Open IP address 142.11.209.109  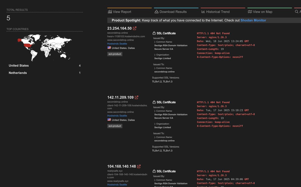pos(120,97)
